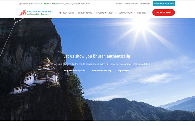Expand the Trekking dropdown arrow
This screenshot has height=126, width=195.
pyautogui.click(x=148, y=13)
